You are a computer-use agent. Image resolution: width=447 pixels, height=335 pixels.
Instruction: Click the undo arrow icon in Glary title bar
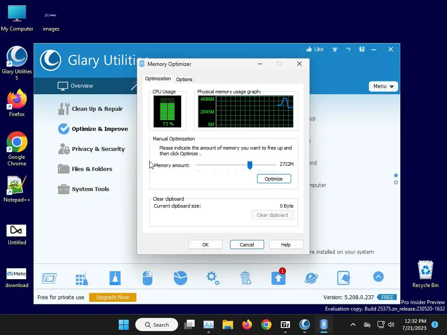click(x=348, y=49)
